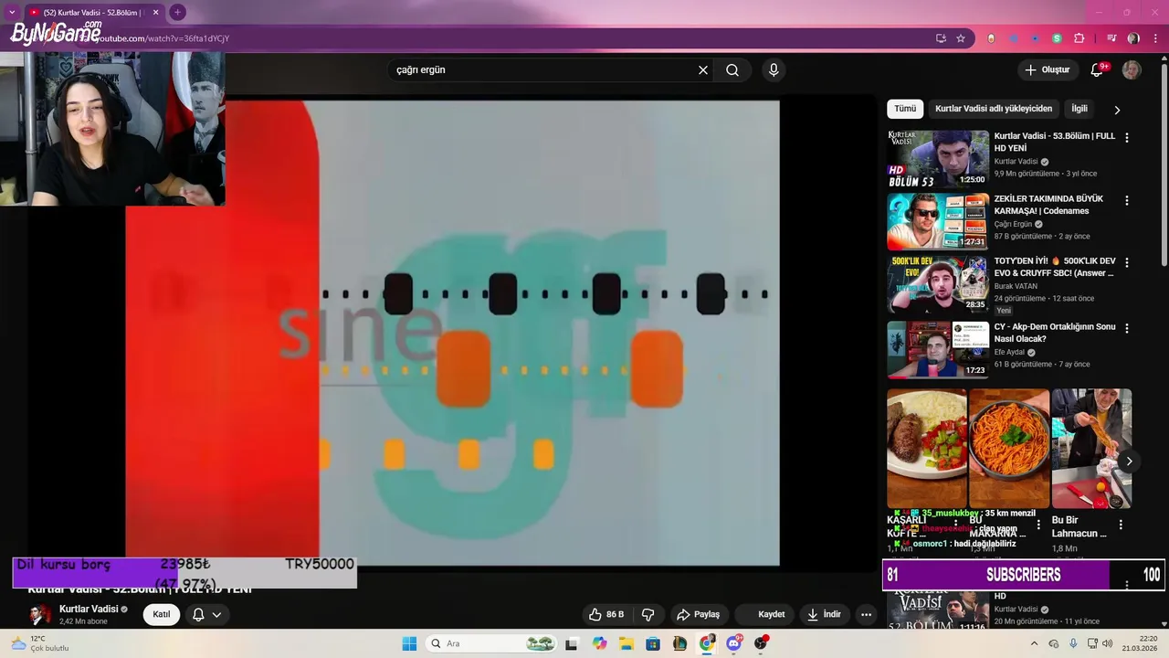This screenshot has height=658, width=1169.
Task: Open League of Legends taskbar icon
Action: coord(680,643)
